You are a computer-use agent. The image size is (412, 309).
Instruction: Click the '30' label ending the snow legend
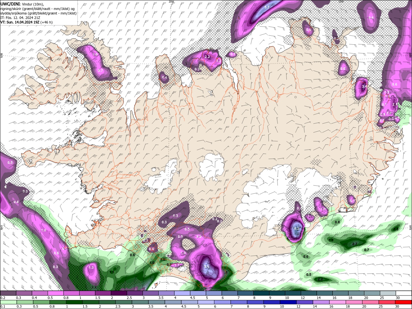398,298
